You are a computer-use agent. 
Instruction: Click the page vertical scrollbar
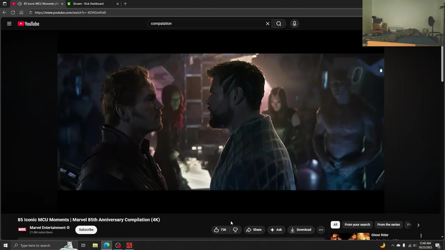pyautogui.click(x=443, y=64)
